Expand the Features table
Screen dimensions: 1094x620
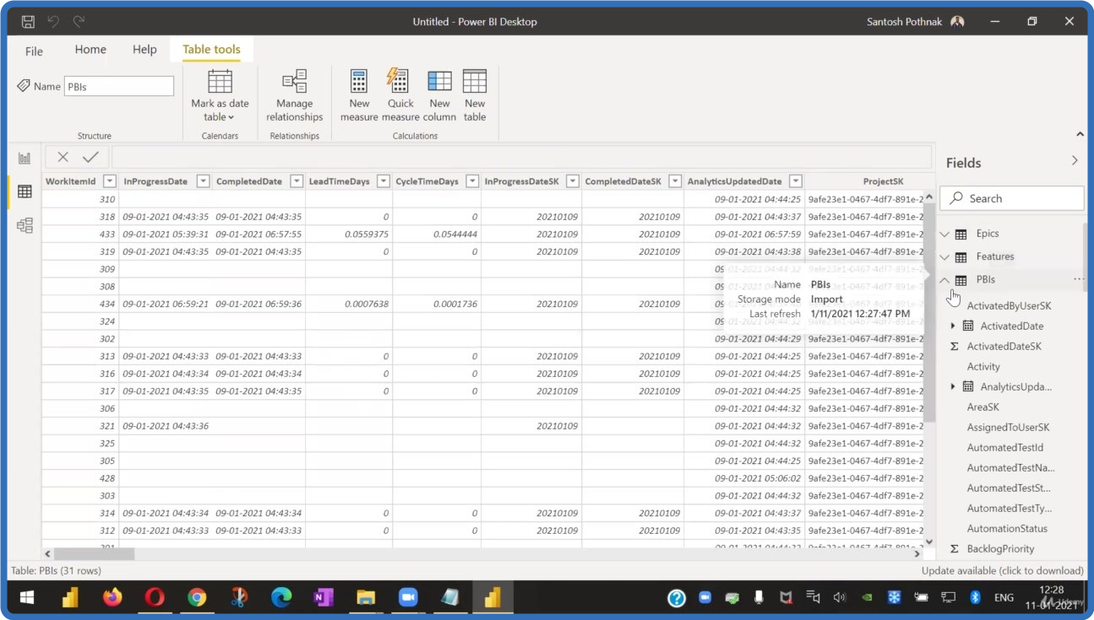[x=944, y=256]
